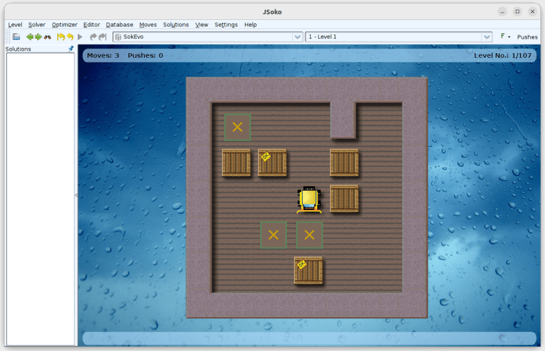Screen dimensions: 545x351
Task: Select the box directly under the lone goal
Action: (236, 162)
